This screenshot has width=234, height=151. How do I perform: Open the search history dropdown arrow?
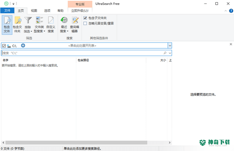click(170, 53)
